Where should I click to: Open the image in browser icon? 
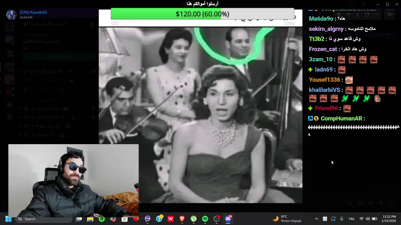tap(367, 15)
